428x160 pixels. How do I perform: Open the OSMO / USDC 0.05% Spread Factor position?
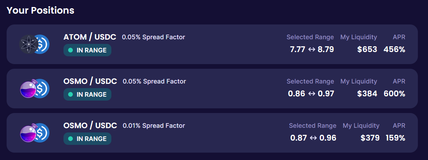pos(90,82)
